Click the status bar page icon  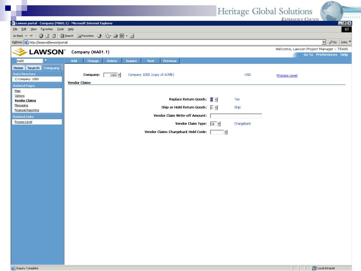click(13, 268)
